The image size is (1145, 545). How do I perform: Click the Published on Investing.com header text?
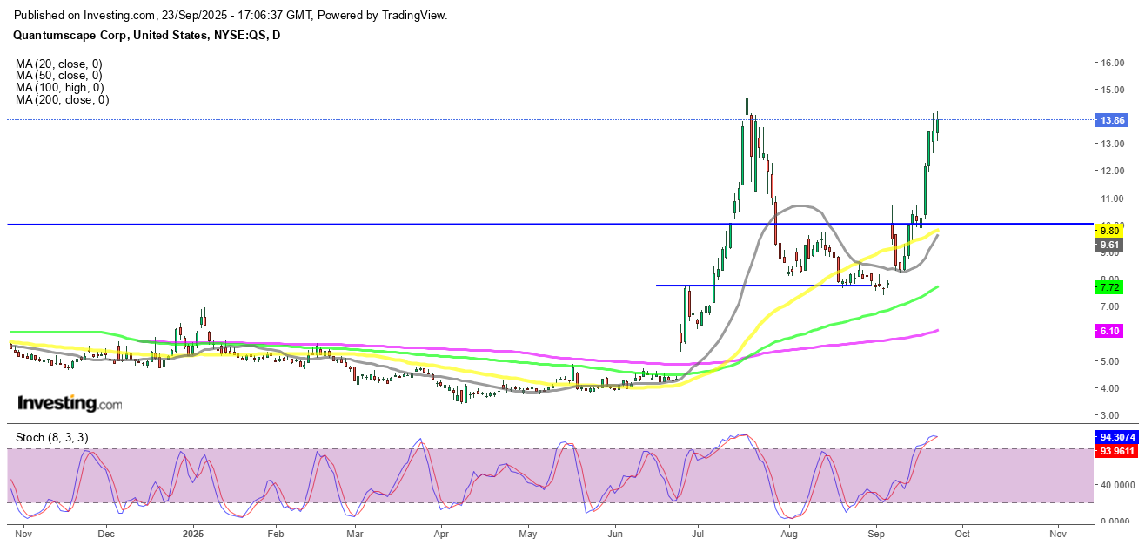[x=231, y=16]
